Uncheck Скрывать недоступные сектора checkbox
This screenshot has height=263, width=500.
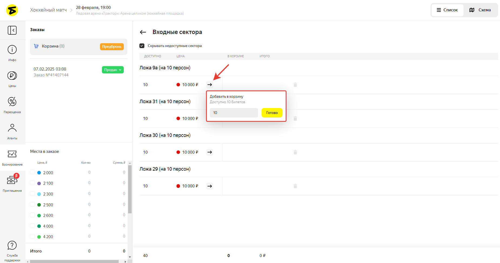(142, 46)
